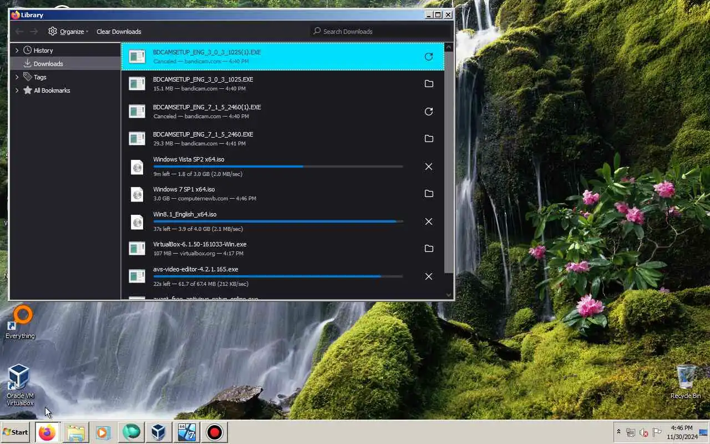Click the green round taskbar icon
The width and height of the screenshot is (710, 444).
pos(131,432)
